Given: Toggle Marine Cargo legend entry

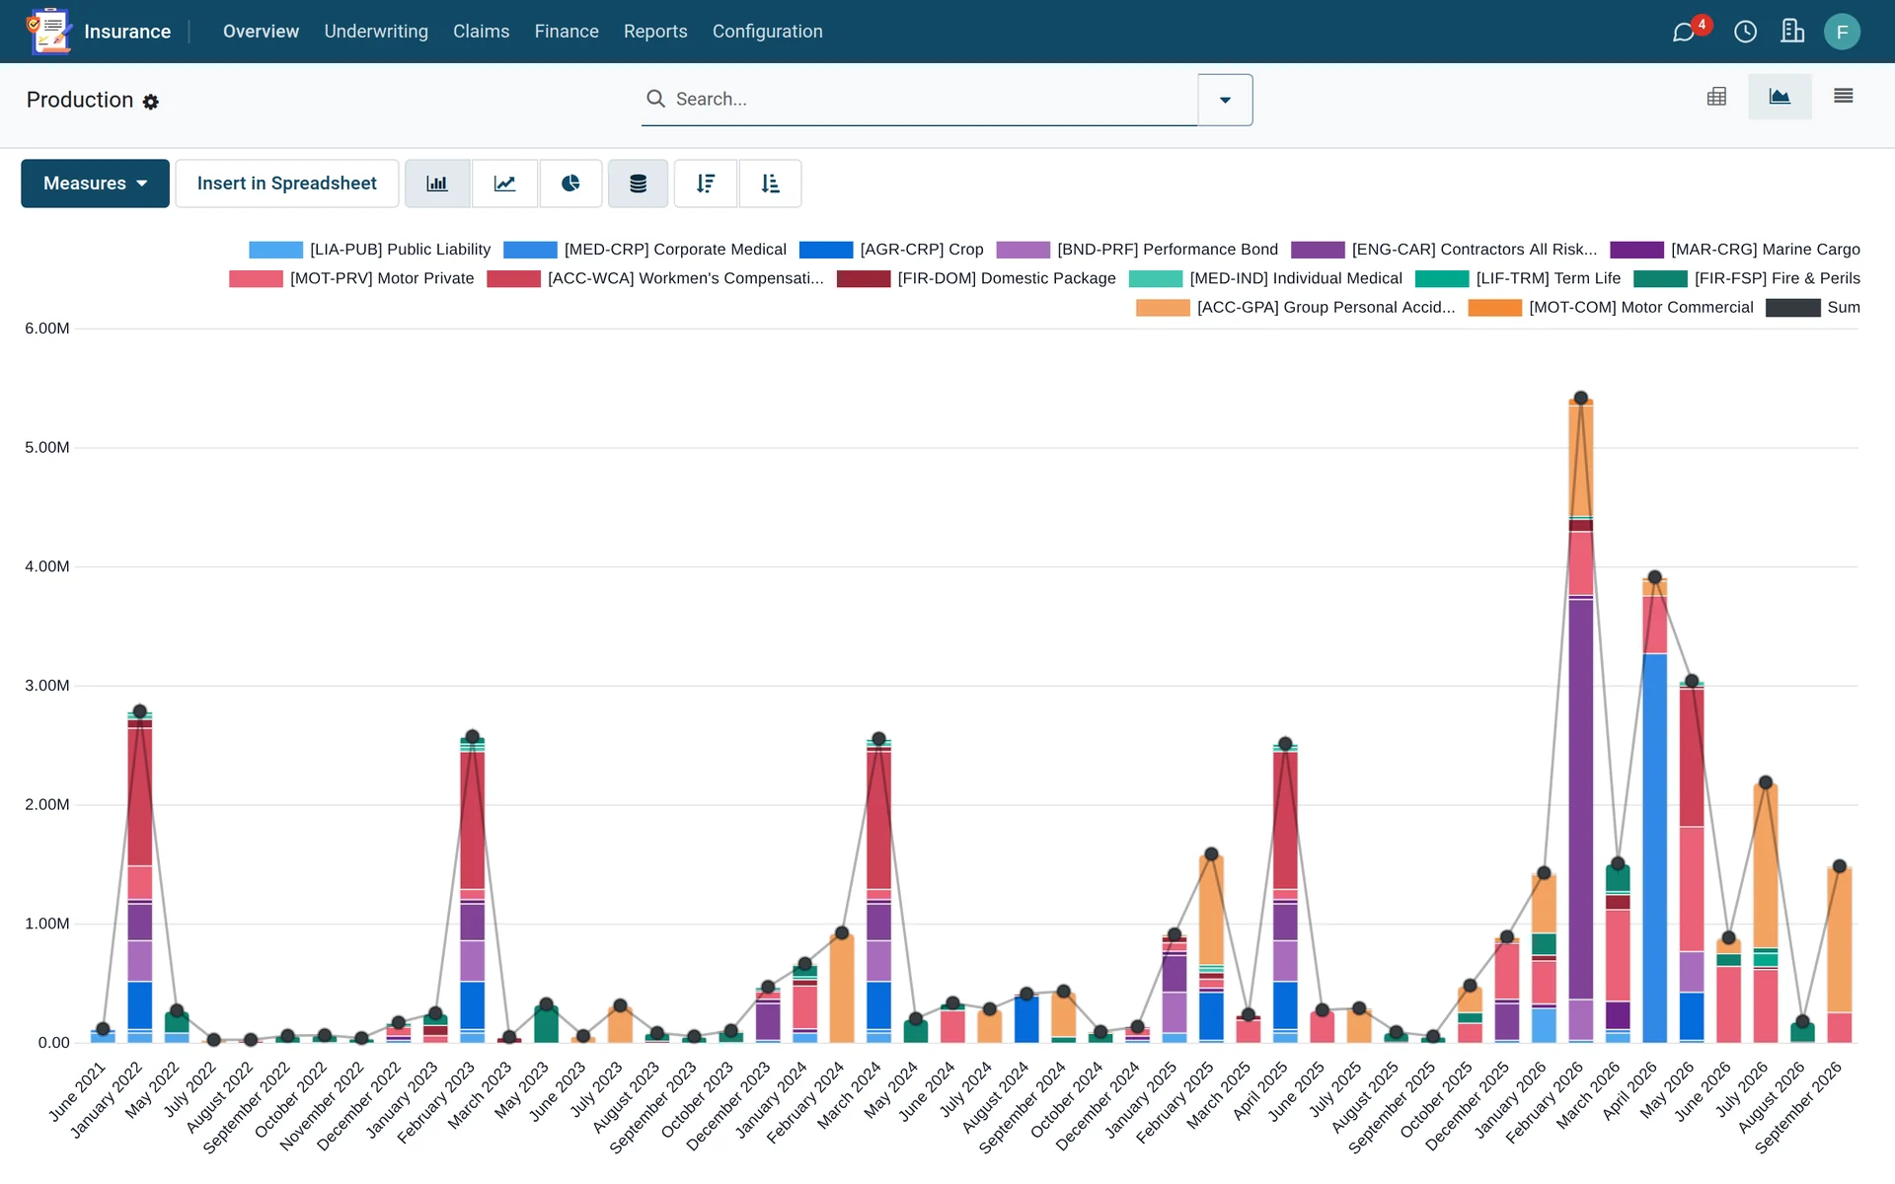Looking at the screenshot, I should tap(1734, 250).
